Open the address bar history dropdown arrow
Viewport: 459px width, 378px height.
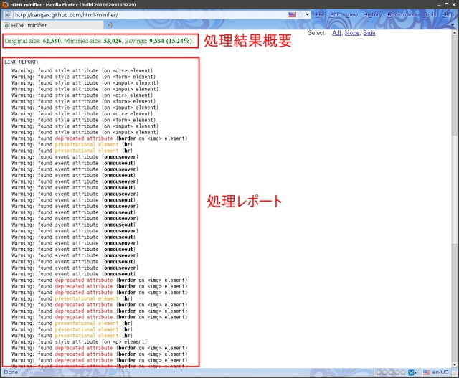308,14
